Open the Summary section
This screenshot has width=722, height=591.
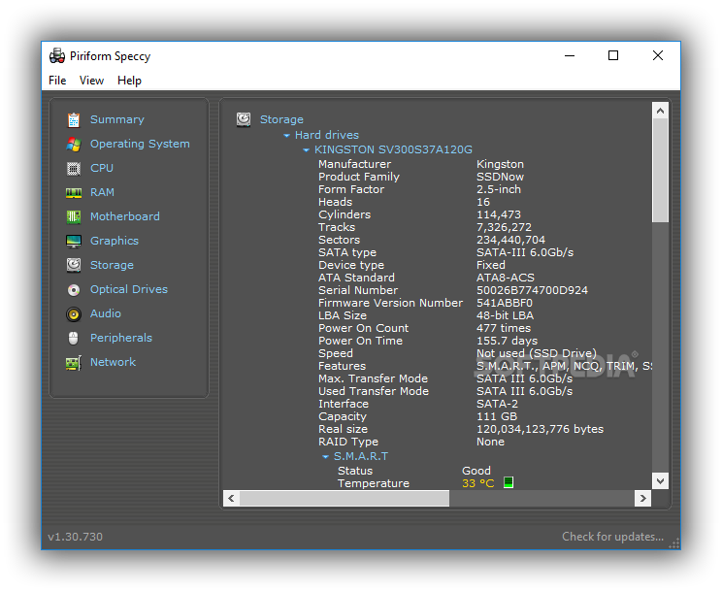tap(117, 119)
